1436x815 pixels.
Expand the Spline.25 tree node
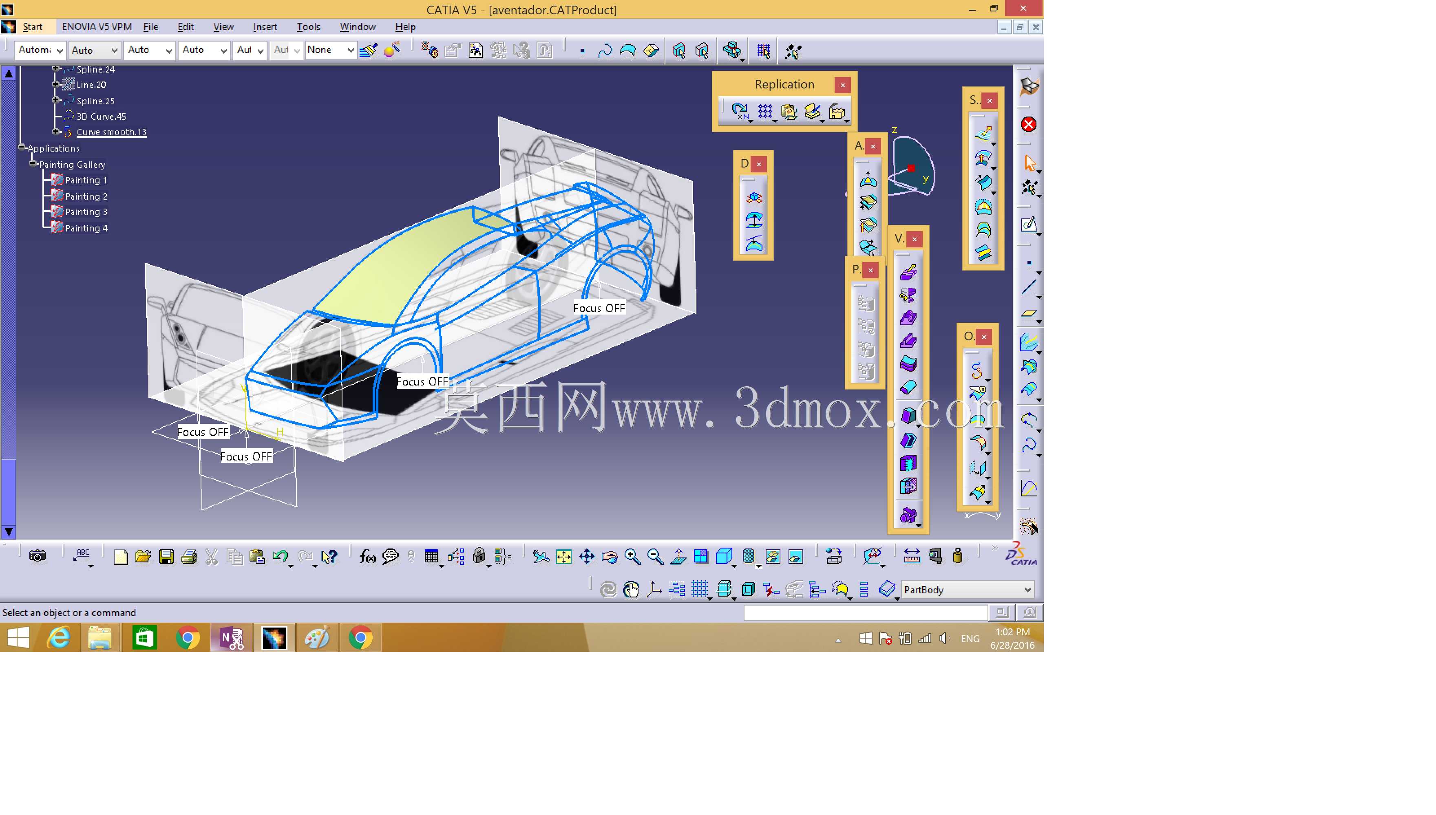tap(56, 100)
